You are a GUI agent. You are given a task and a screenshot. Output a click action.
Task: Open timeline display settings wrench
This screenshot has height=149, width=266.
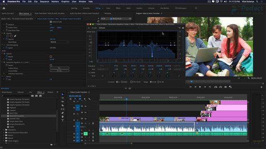tap(89, 99)
